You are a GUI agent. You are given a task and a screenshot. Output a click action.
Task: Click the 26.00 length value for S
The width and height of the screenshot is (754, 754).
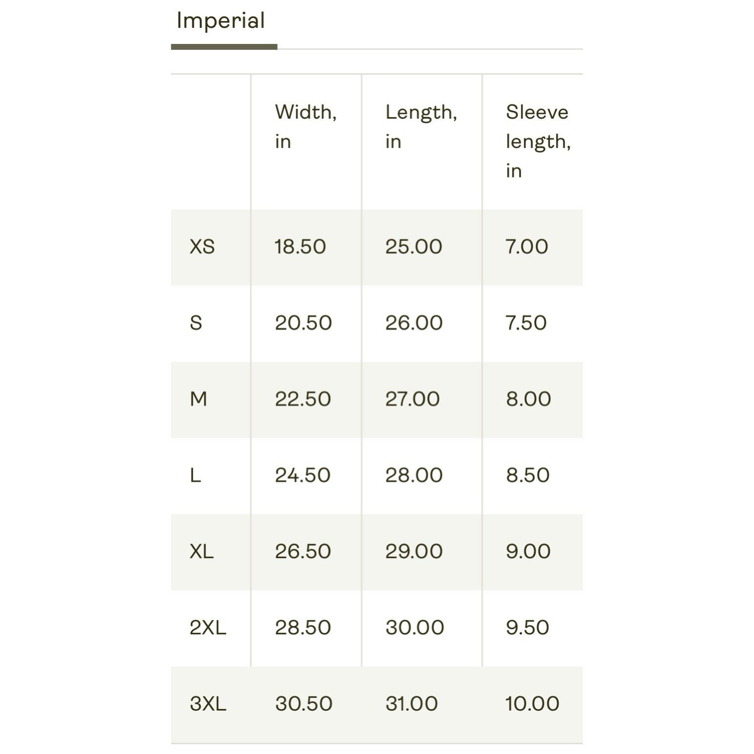tap(414, 323)
